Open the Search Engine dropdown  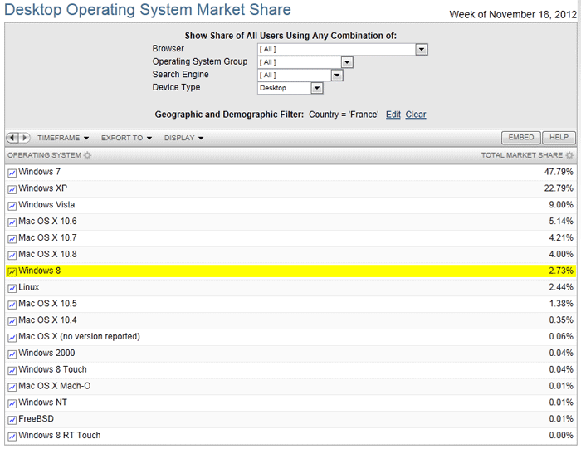pyautogui.click(x=337, y=76)
